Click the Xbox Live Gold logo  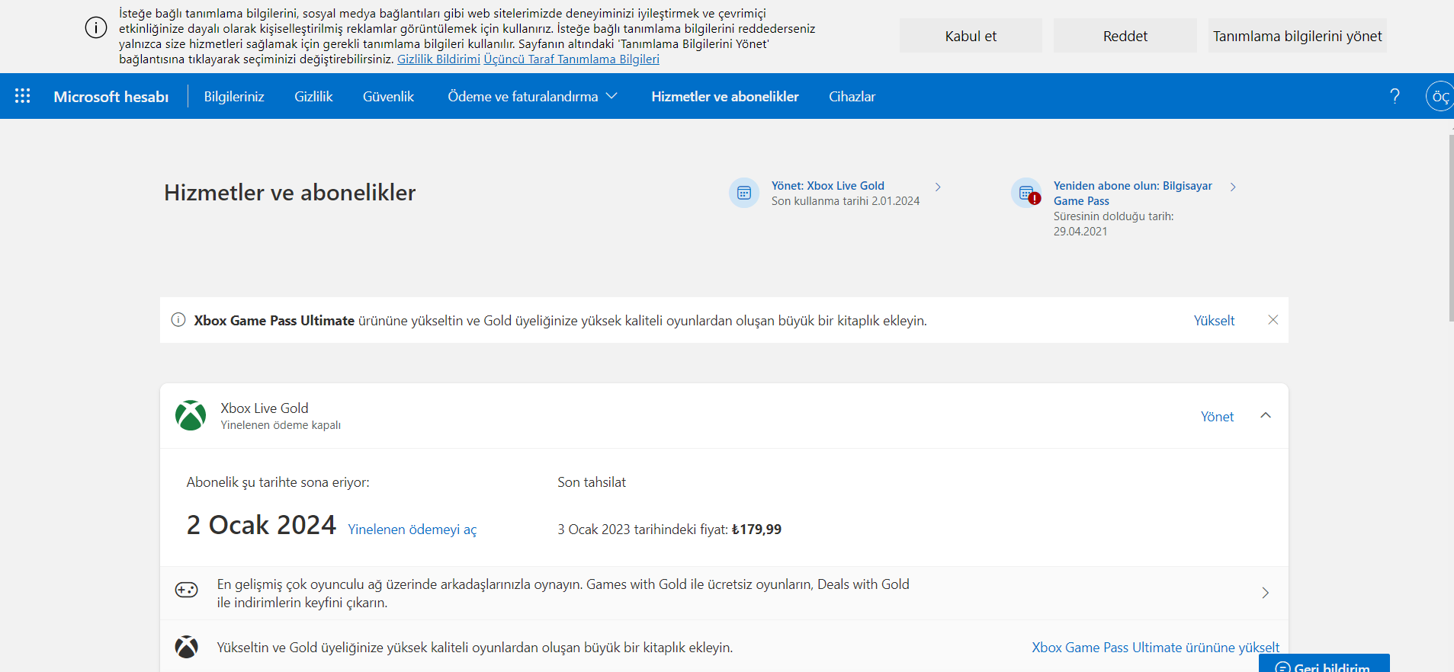[x=191, y=416]
